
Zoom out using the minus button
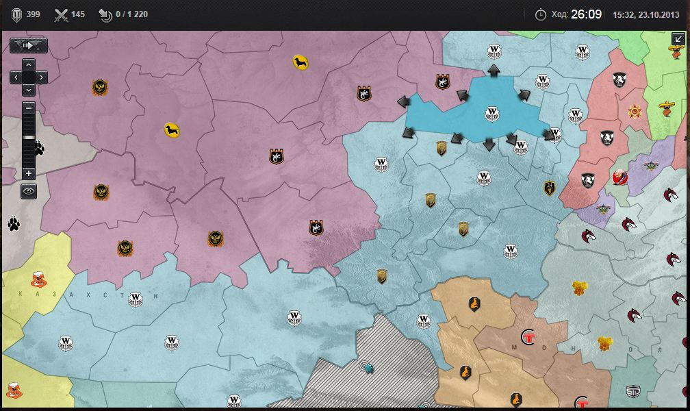(29, 108)
